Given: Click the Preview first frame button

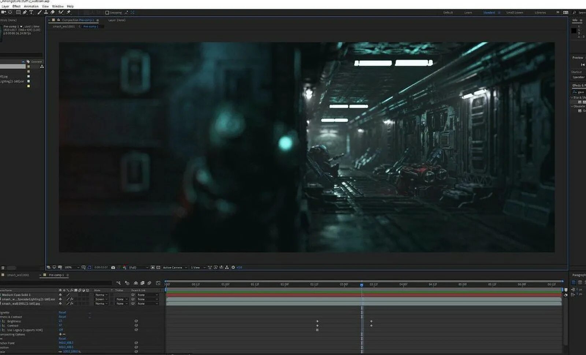Looking at the screenshot, I should 583,65.
